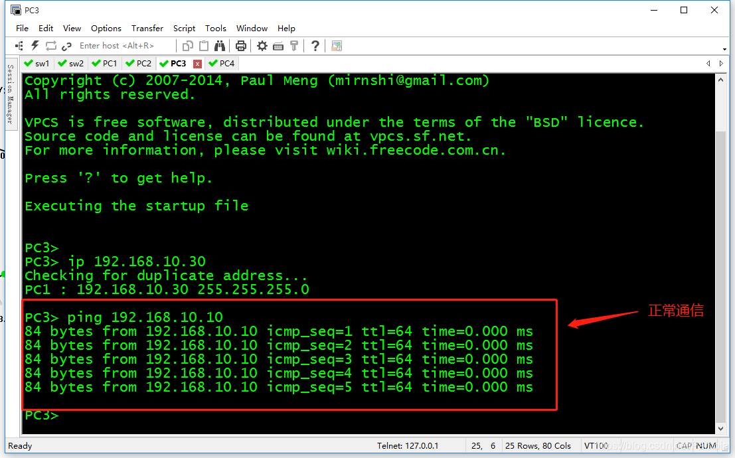Click the PC3 application icon in title bar
735x458 pixels.
[x=15, y=10]
